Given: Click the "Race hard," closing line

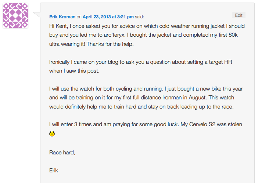Looking at the screenshot, I should pos(62,152).
